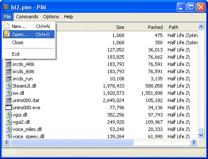Maximize the PIM window
This screenshot has width=208, height=159.
pyautogui.click(x=191, y=7)
